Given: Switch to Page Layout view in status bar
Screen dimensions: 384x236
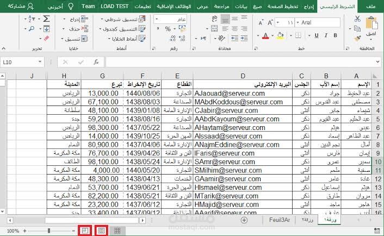Looking at the screenshot, I should click(101, 231).
